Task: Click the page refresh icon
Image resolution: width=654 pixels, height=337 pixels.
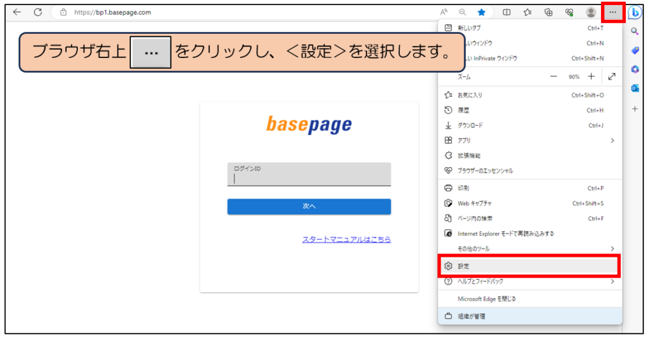Action: (38, 12)
